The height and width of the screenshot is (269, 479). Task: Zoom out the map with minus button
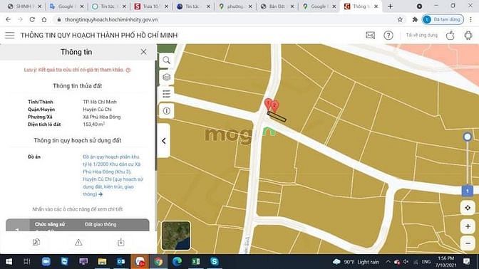coord(468,243)
